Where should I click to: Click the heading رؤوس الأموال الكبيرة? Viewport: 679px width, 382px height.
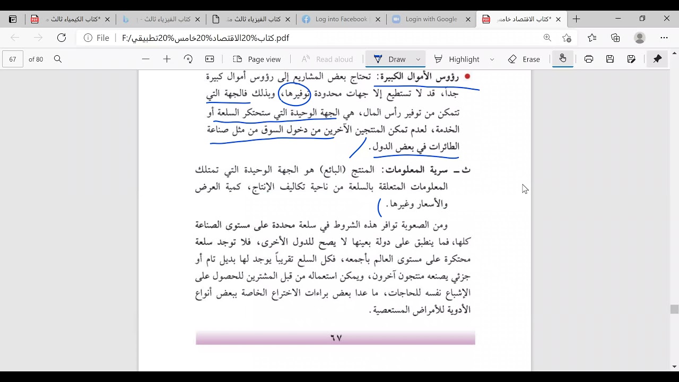pyautogui.click(x=419, y=77)
